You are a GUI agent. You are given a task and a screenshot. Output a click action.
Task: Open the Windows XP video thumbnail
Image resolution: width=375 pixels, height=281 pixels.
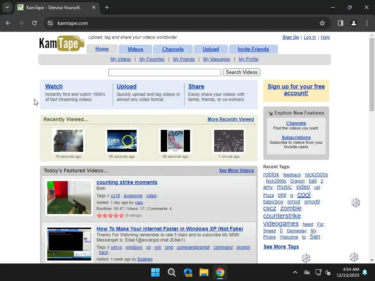(x=69, y=244)
